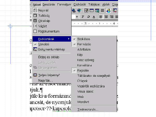The height and width of the screenshot is (117, 156).
Task: Center-align text using the toolbar
Action: click(x=106, y=17)
